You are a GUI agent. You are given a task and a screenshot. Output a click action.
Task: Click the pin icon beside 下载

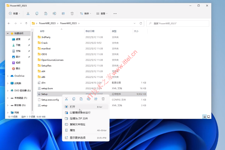[29, 45]
